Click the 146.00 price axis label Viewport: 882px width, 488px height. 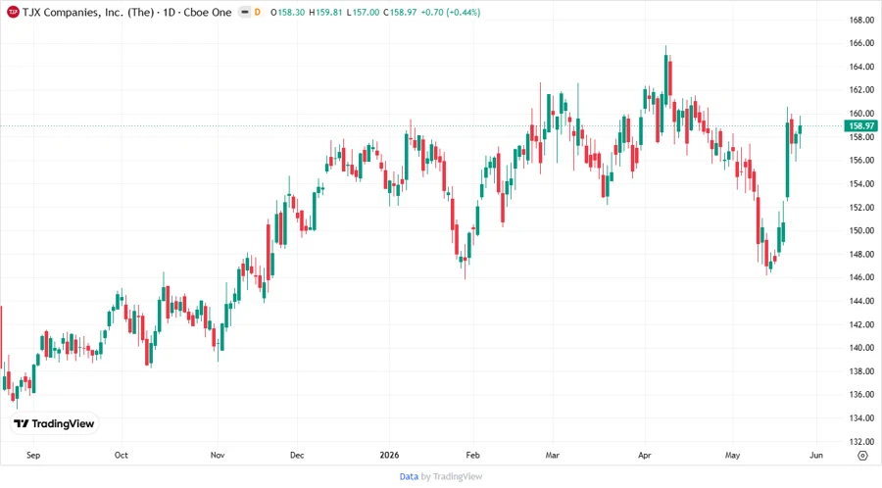tap(861, 277)
